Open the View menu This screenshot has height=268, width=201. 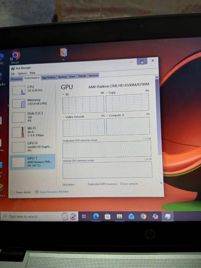[x=32, y=73]
